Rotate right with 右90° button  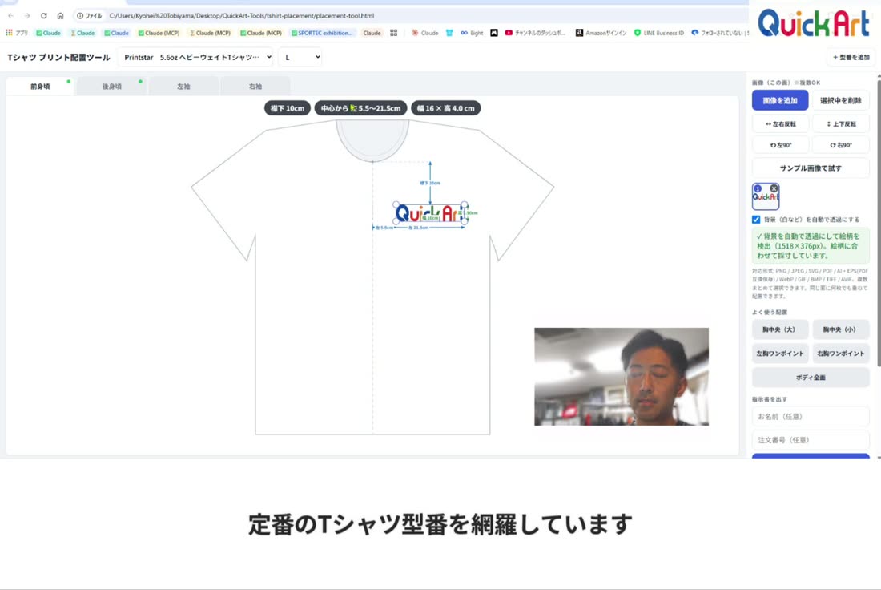[840, 145]
